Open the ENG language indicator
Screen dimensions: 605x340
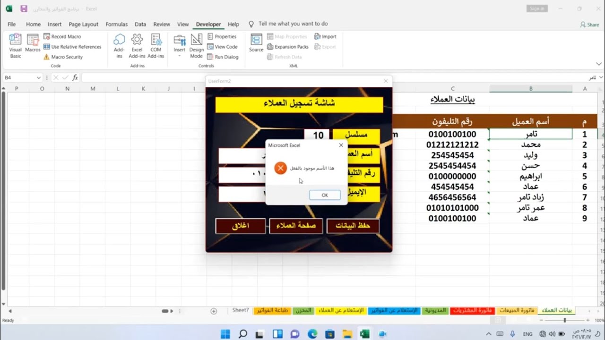click(527, 334)
